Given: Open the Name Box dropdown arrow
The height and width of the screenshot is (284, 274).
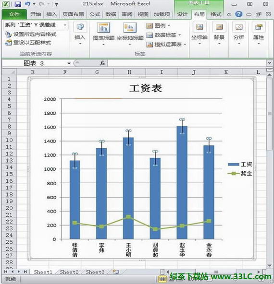Looking at the screenshot, I should coord(69,63).
